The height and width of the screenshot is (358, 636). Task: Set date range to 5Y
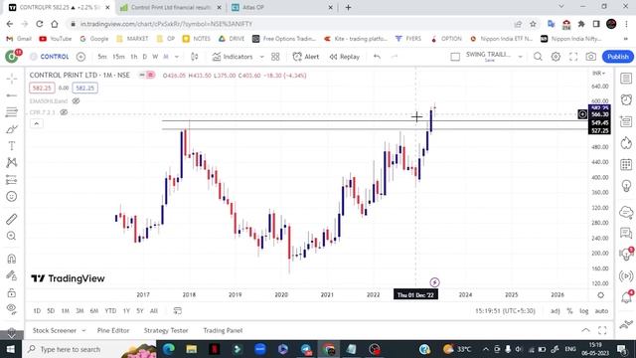[x=140, y=311]
